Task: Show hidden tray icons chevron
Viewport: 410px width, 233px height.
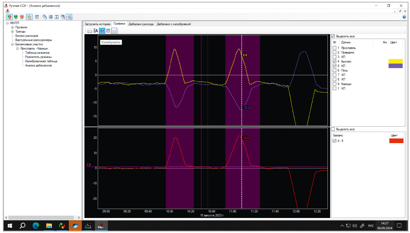Action: [x=342, y=226]
